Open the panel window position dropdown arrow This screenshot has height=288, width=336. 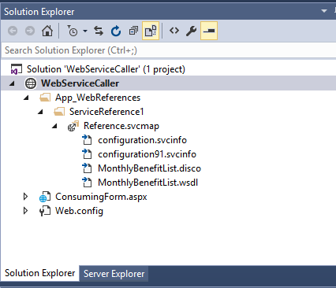pyautogui.click(x=324, y=11)
